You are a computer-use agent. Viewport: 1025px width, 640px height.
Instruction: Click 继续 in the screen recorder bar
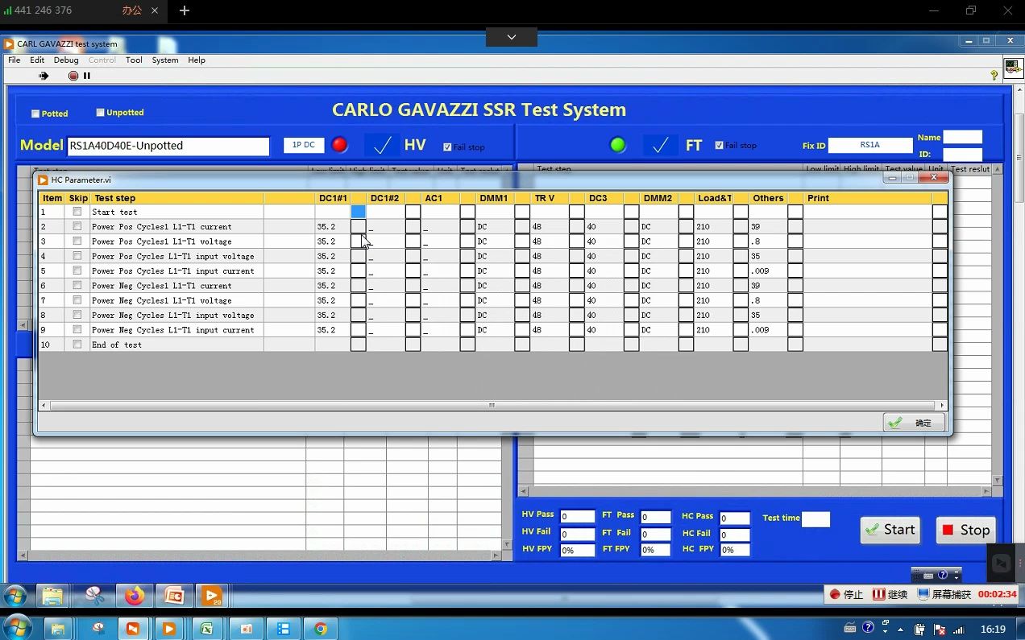pos(890,595)
